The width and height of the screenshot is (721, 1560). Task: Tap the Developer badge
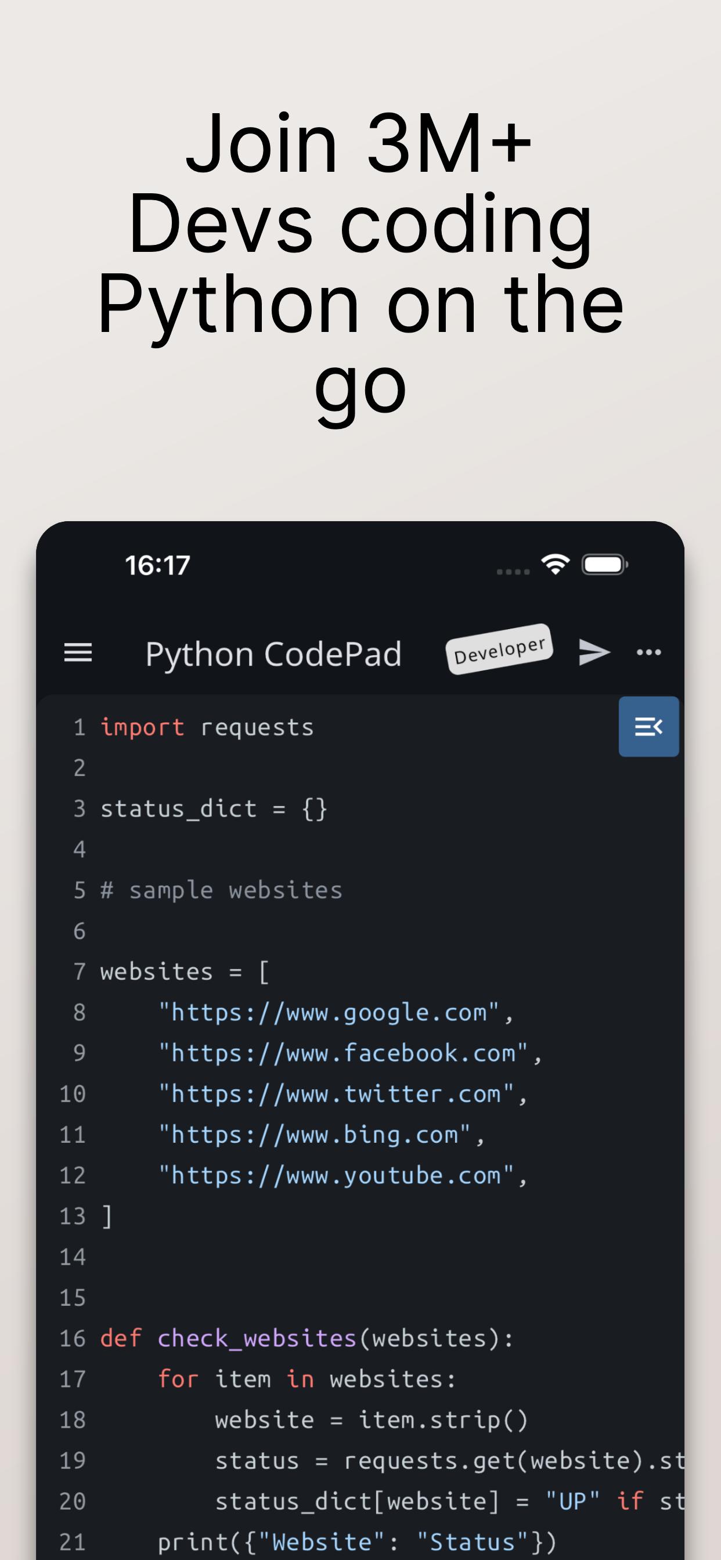coord(499,649)
